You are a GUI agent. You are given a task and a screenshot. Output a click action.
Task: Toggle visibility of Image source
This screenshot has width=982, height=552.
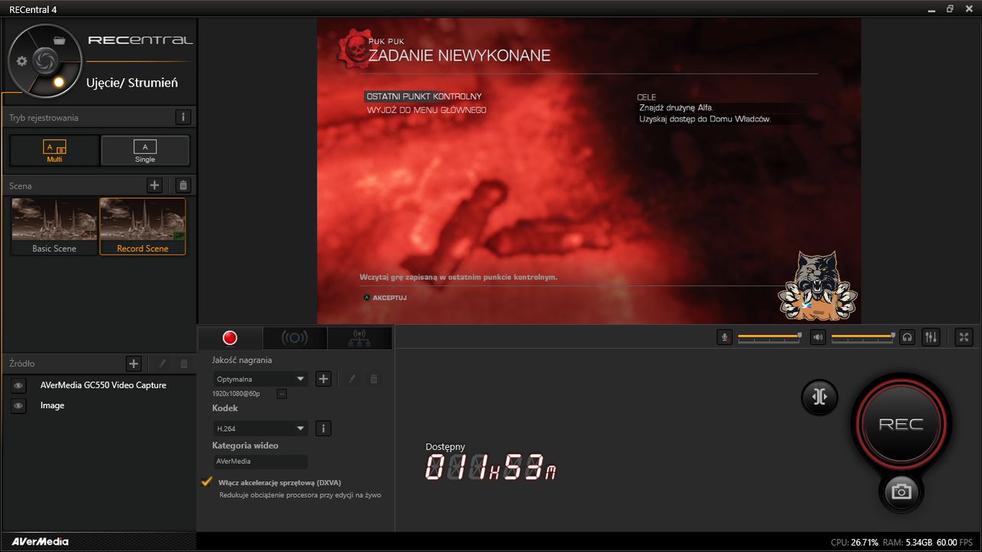(18, 406)
